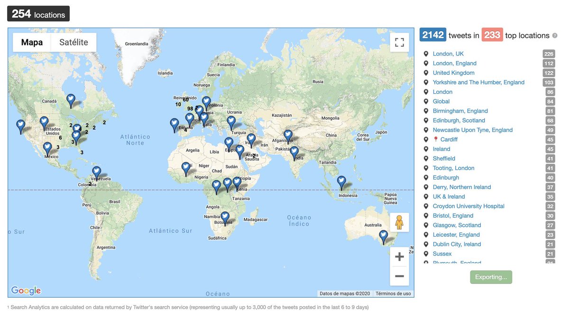The width and height of the screenshot is (569, 319).
Task: Click the Twitter marker over Canada
Action: pos(71,100)
